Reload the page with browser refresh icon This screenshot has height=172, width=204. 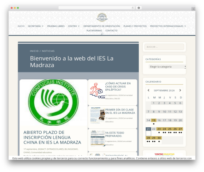[x=133, y=8]
